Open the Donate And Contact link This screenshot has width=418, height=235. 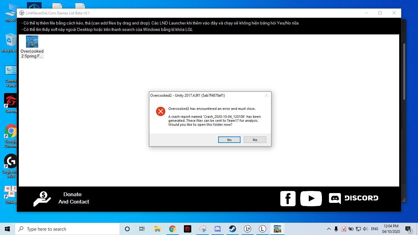[x=74, y=198]
